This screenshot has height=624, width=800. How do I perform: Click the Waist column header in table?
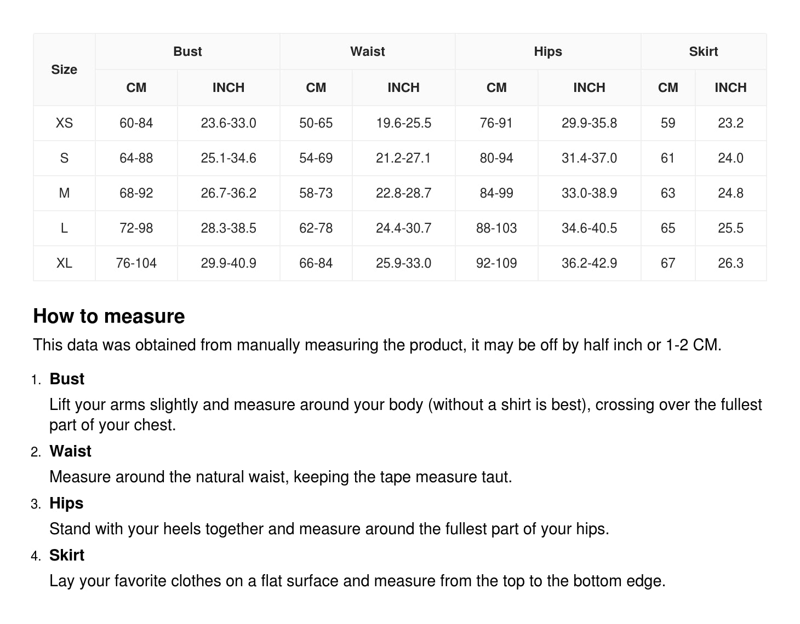pos(367,51)
